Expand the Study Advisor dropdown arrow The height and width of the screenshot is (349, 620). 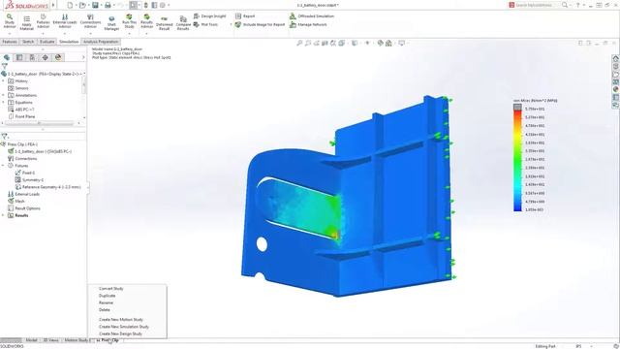[10, 33]
